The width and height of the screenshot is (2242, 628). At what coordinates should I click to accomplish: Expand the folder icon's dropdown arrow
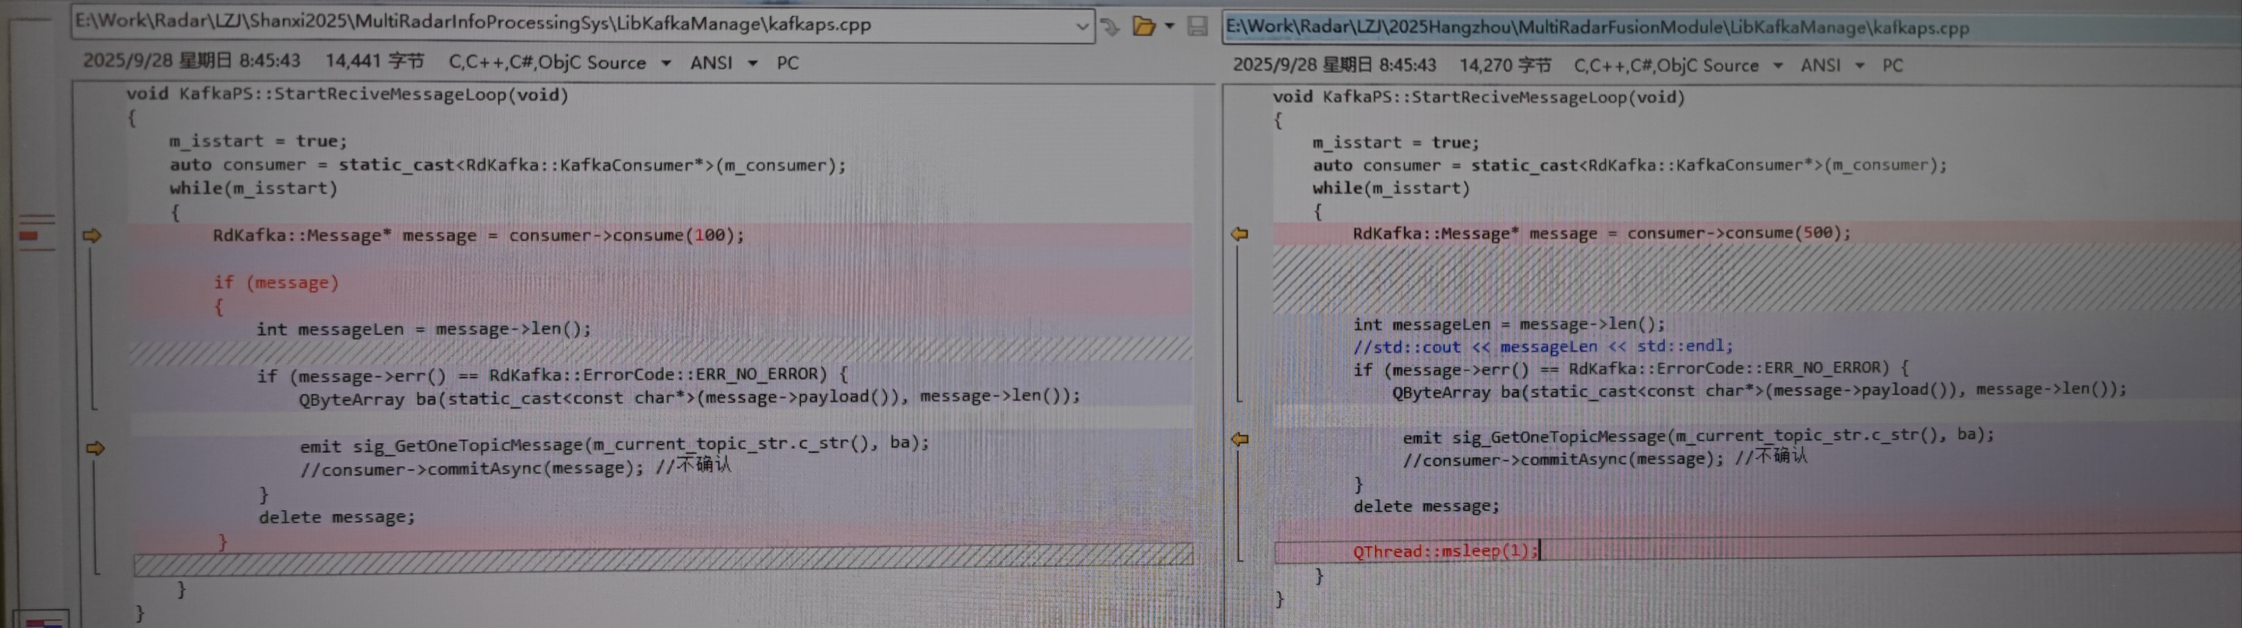point(1170,26)
